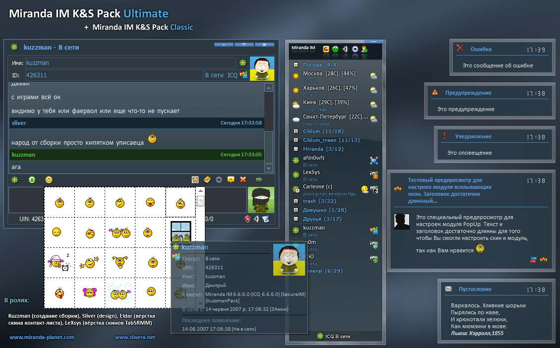Open the www.slivera.net link
560x348 pixels.
(135, 337)
